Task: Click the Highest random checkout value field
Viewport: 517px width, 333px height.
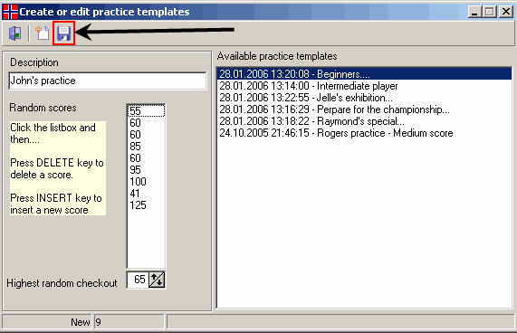Action: point(138,280)
